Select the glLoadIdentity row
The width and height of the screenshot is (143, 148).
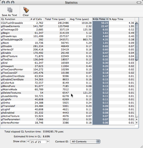pyautogui.click(x=68, y=96)
